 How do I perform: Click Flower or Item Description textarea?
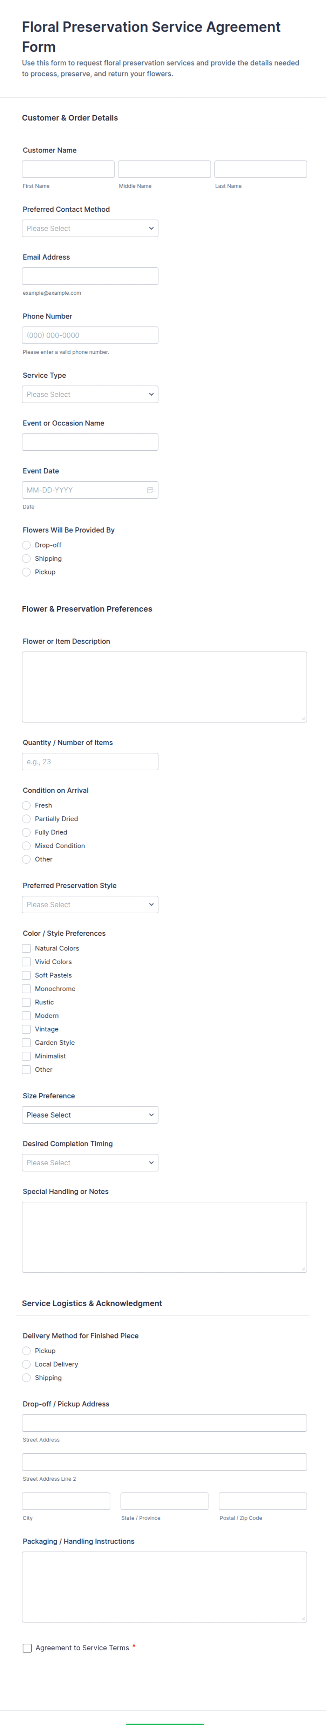(164, 687)
